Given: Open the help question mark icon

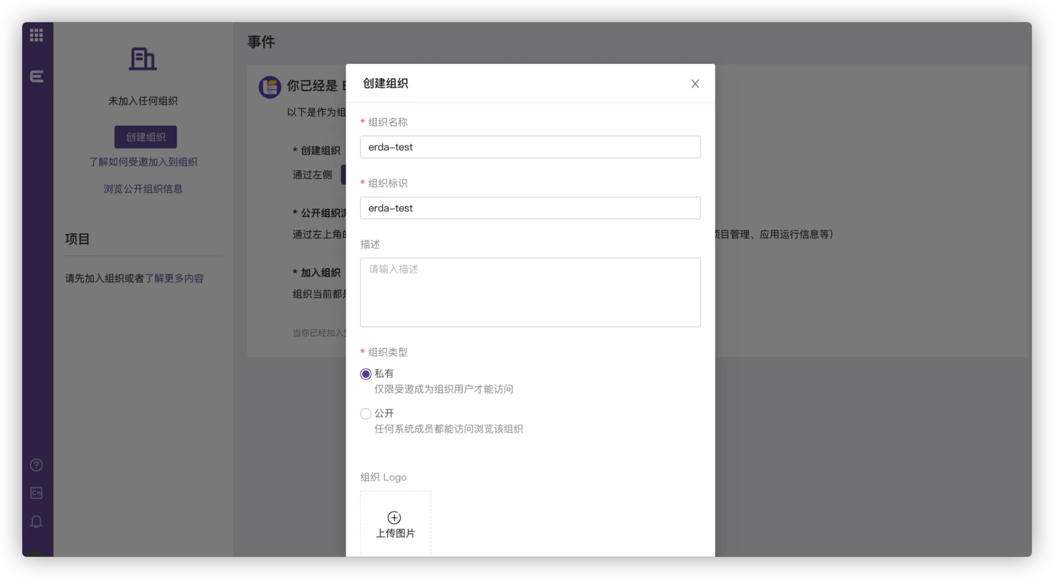Looking at the screenshot, I should coord(36,465).
